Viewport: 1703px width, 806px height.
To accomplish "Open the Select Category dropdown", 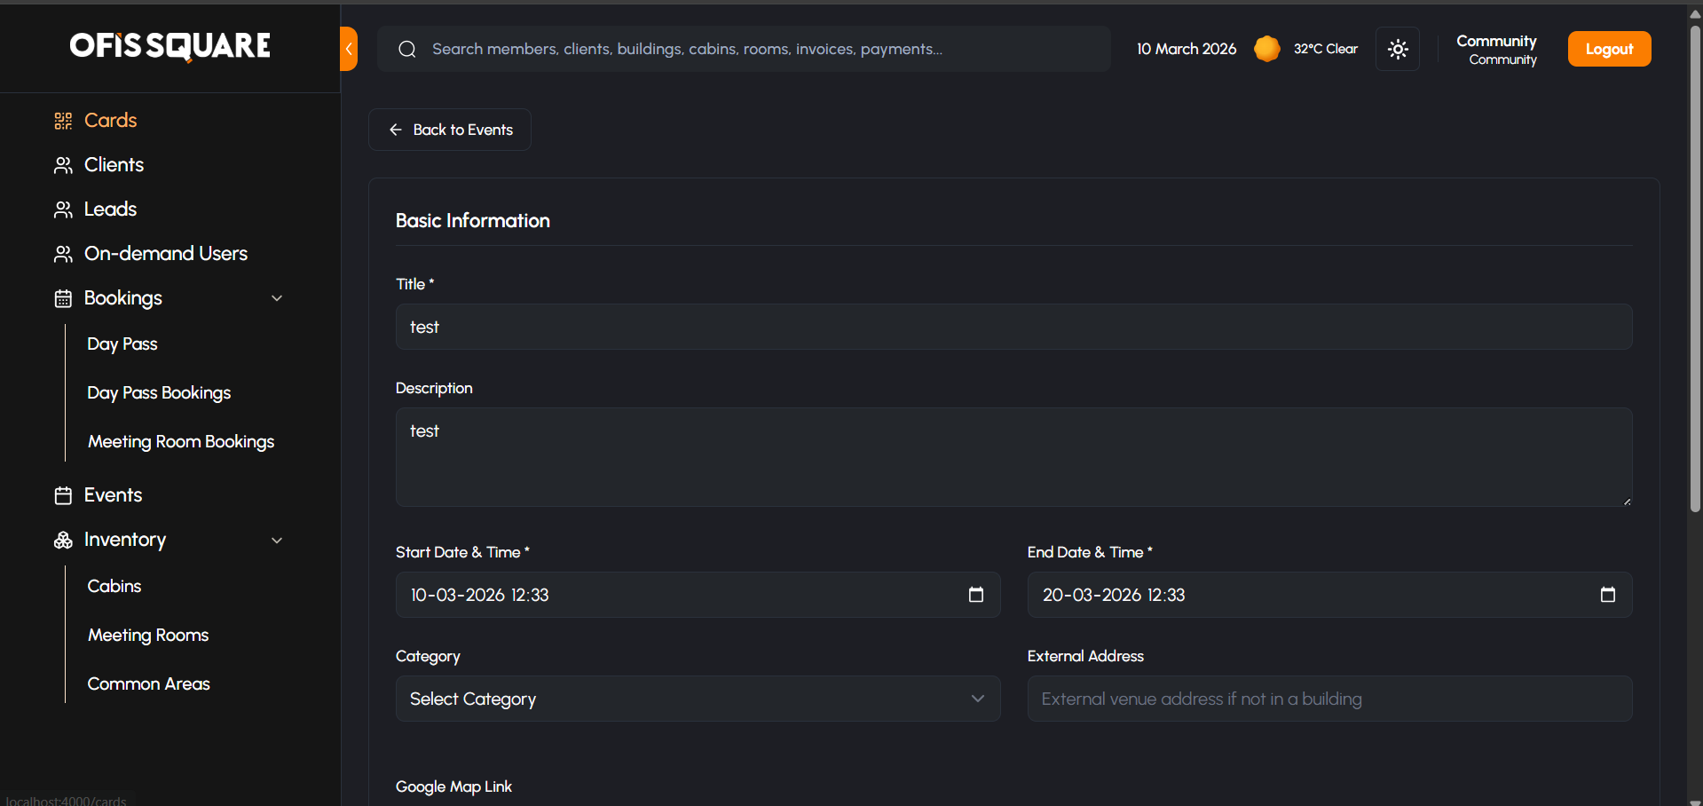I will pyautogui.click(x=698, y=699).
